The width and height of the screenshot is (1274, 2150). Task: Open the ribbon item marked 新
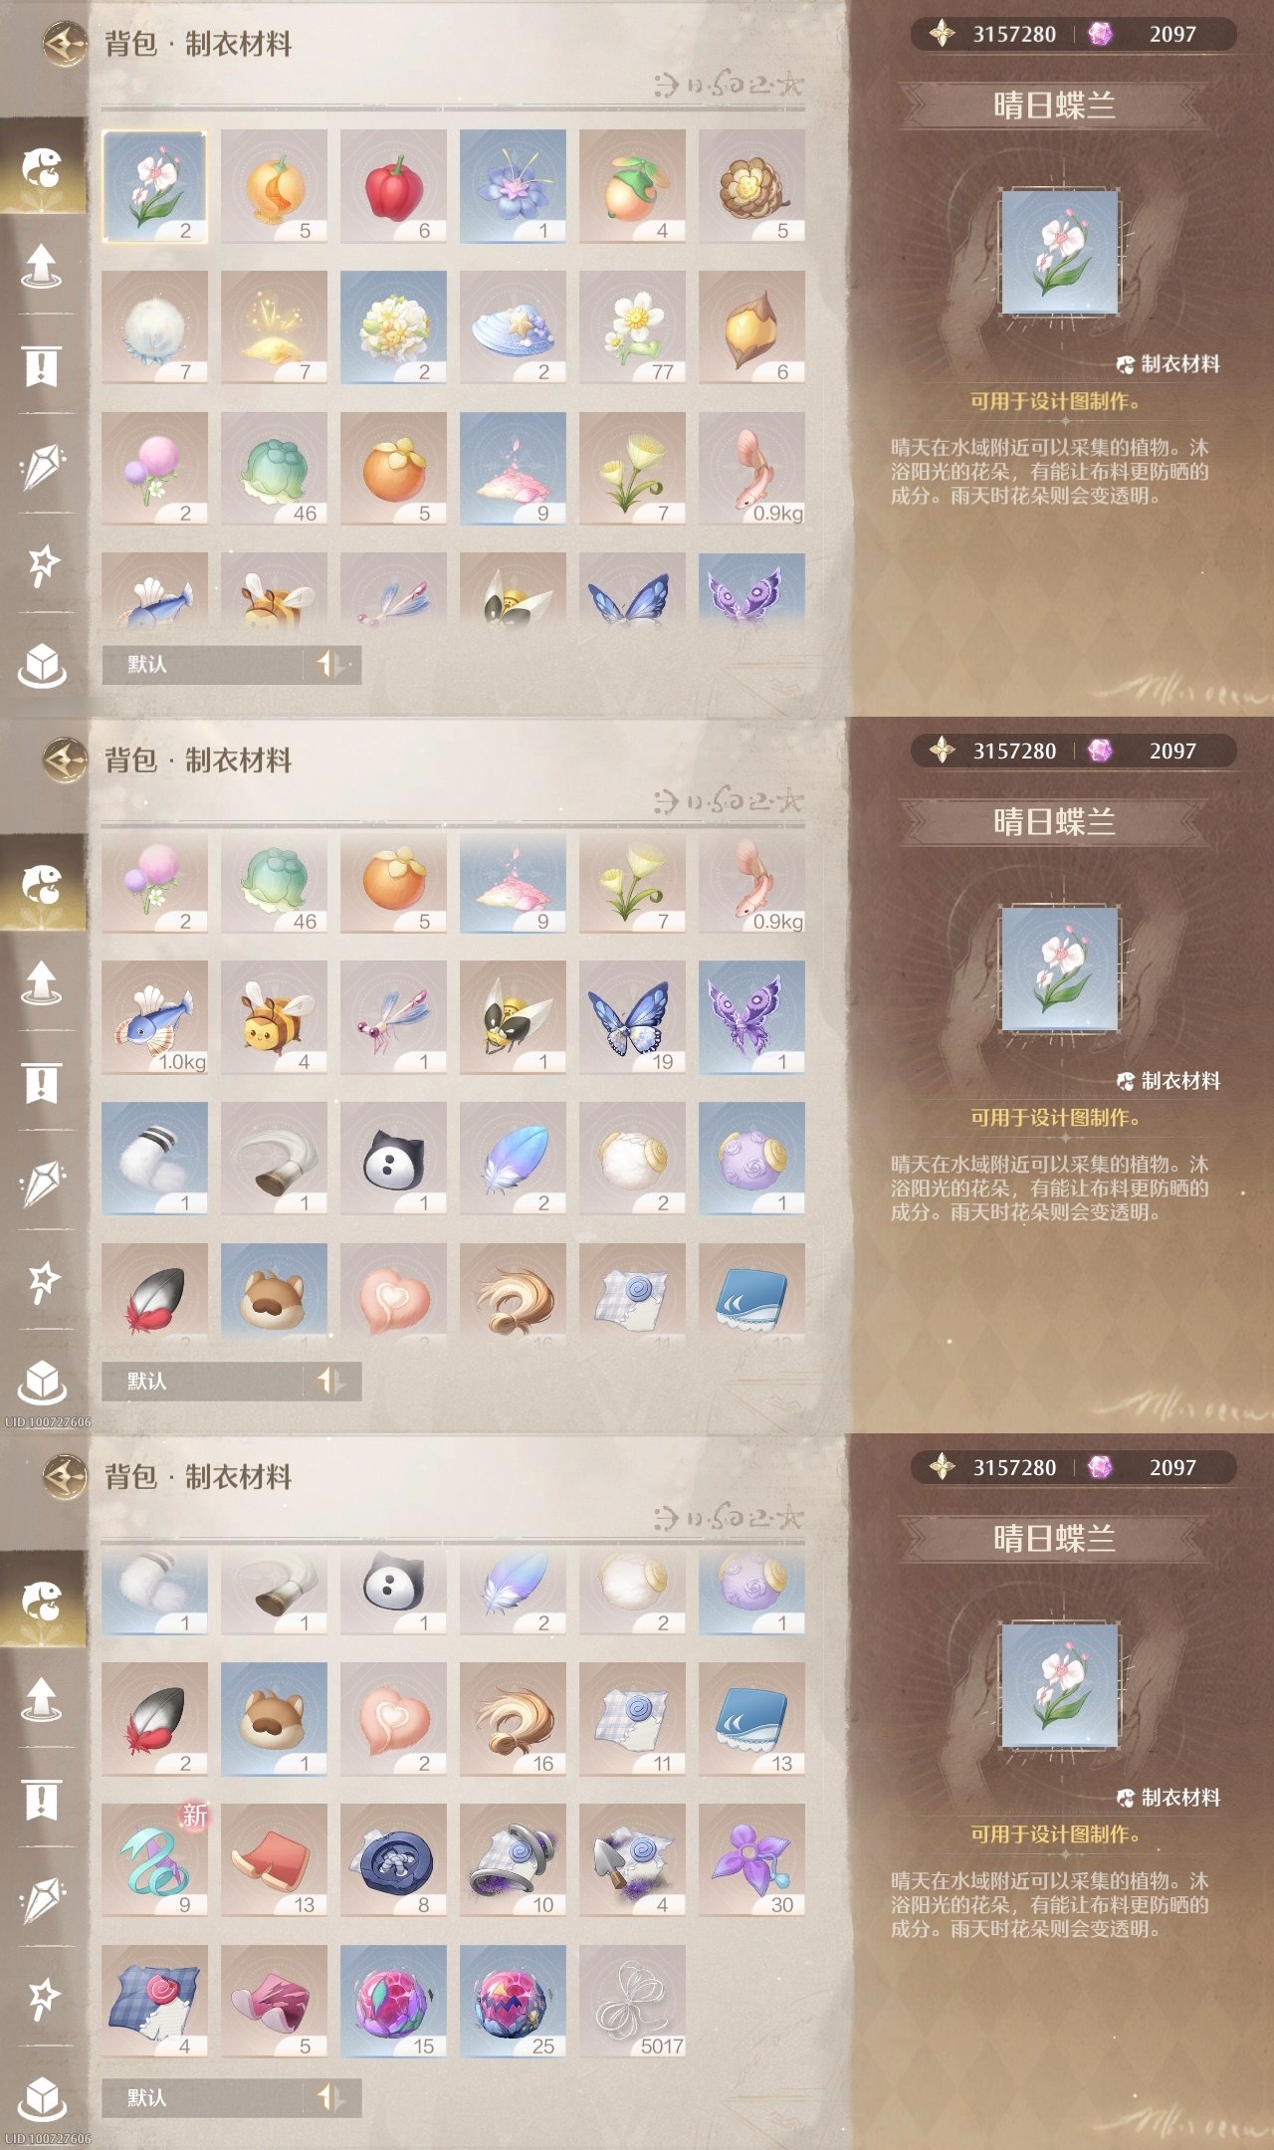click(x=154, y=1860)
